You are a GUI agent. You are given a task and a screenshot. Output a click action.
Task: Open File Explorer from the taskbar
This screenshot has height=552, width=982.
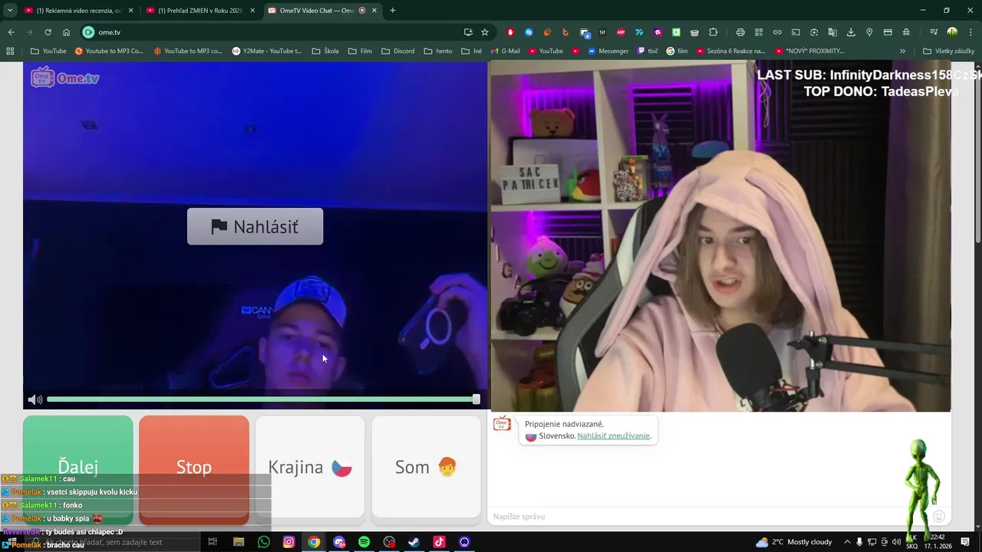pos(239,542)
